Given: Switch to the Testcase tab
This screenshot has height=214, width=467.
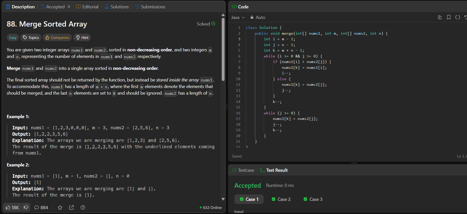Looking at the screenshot, I should tap(243, 170).
